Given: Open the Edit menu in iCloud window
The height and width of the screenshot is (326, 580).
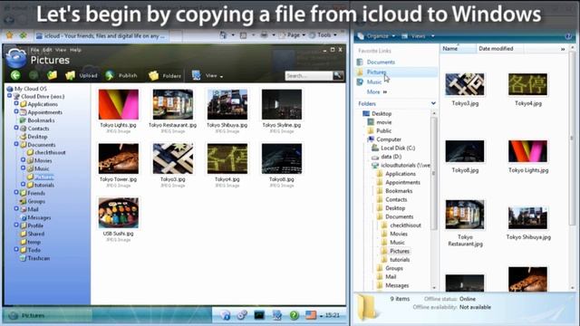Looking at the screenshot, I should 47,50.
